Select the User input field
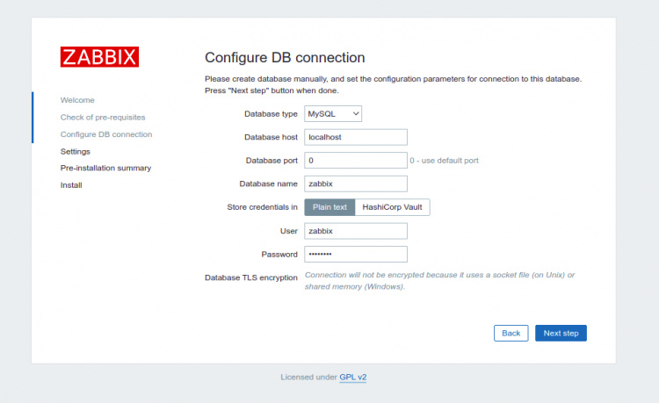Screen dimensions: 659x403 pyautogui.click(x=355, y=231)
